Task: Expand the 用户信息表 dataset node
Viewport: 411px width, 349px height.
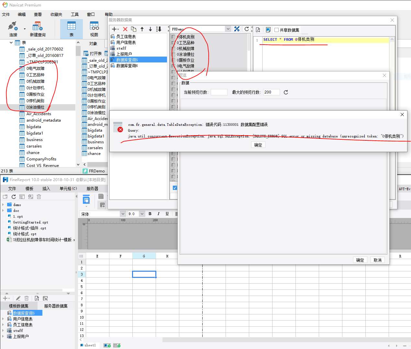Action: tap(3, 319)
